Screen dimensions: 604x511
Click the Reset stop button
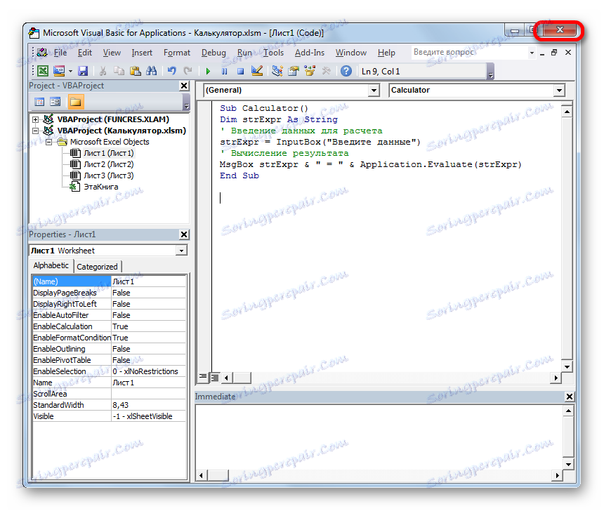tap(240, 71)
